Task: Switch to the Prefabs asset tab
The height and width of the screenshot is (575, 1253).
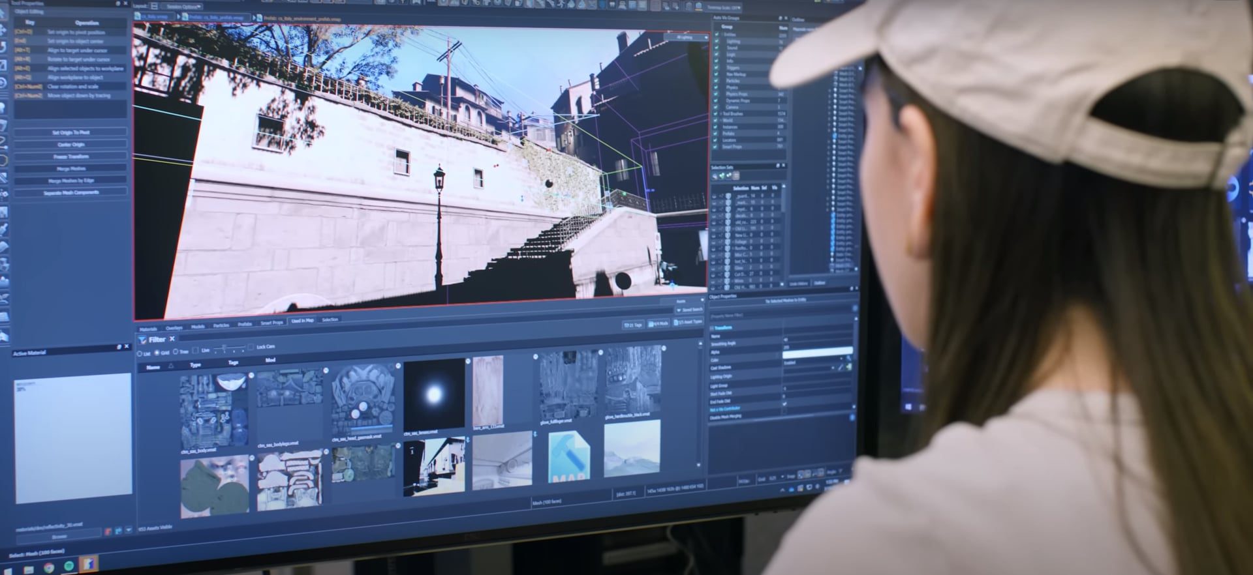Action: pos(245,324)
